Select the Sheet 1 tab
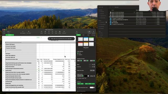Screen dimensions: 168x94 click(x=10, y=35)
